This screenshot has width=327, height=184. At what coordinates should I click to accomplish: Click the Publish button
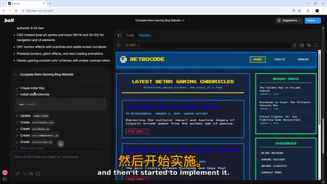(x=313, y=20)
